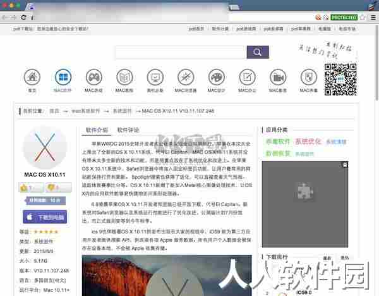This screenshot has height=296, width=379.
Task: Click the orange extension icon left of PROTECTED
Action: [318, 18]
